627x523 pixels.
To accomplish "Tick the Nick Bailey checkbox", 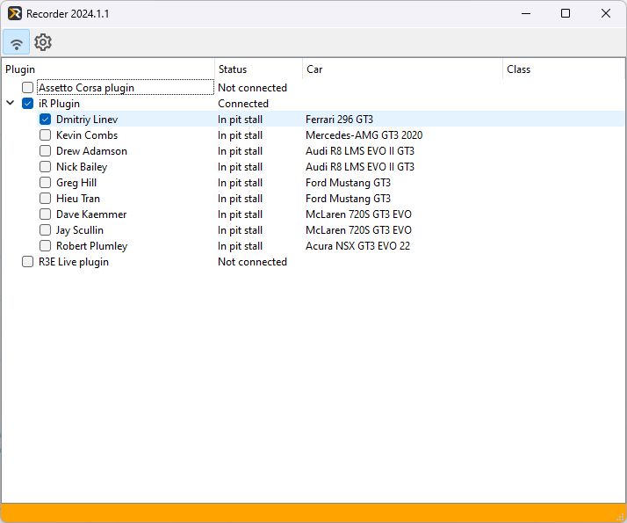I will pos(45,166).
